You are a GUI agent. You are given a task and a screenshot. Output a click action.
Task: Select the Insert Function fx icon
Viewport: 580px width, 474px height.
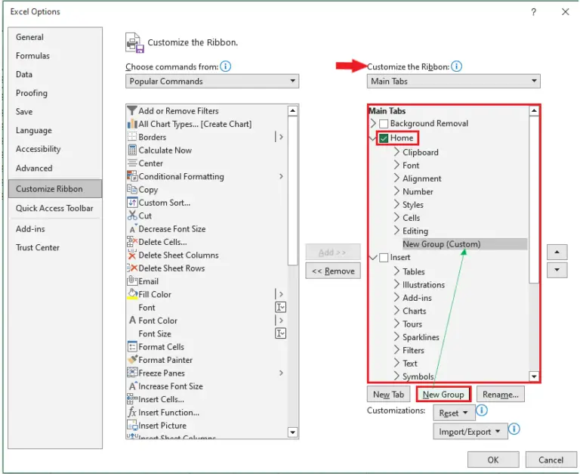(x=132, y=413)
